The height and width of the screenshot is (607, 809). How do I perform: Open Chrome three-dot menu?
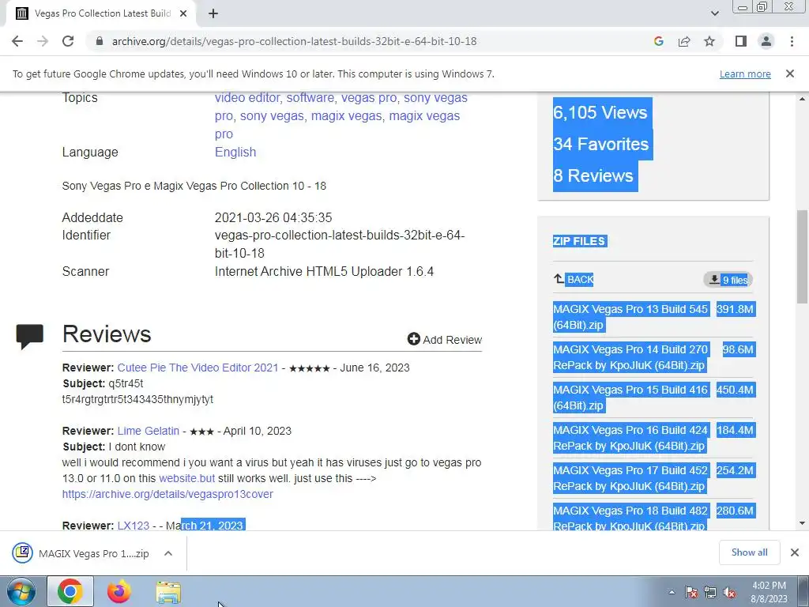(792, 41)
